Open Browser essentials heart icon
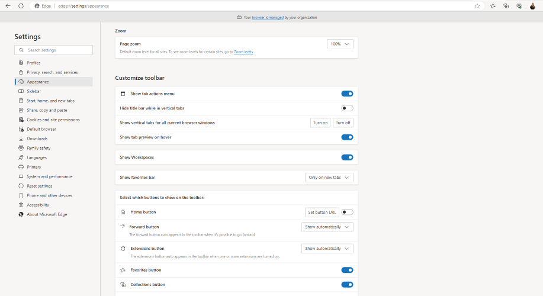This screenshot has height=296, width=543. click(519, 6)
